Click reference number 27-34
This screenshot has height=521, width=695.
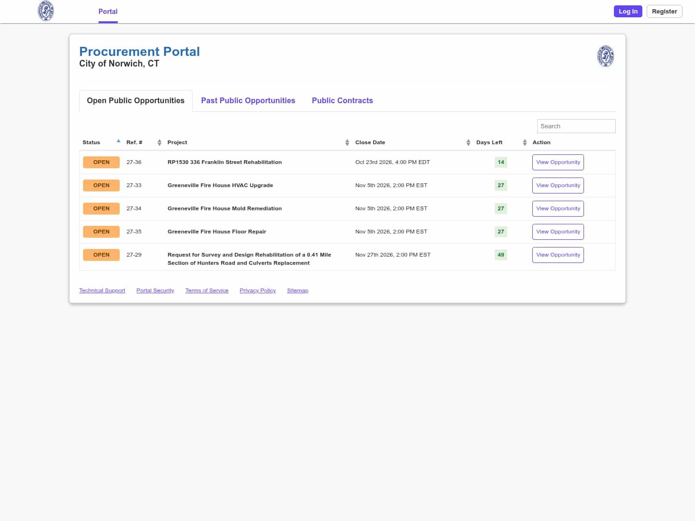(134, 208)
